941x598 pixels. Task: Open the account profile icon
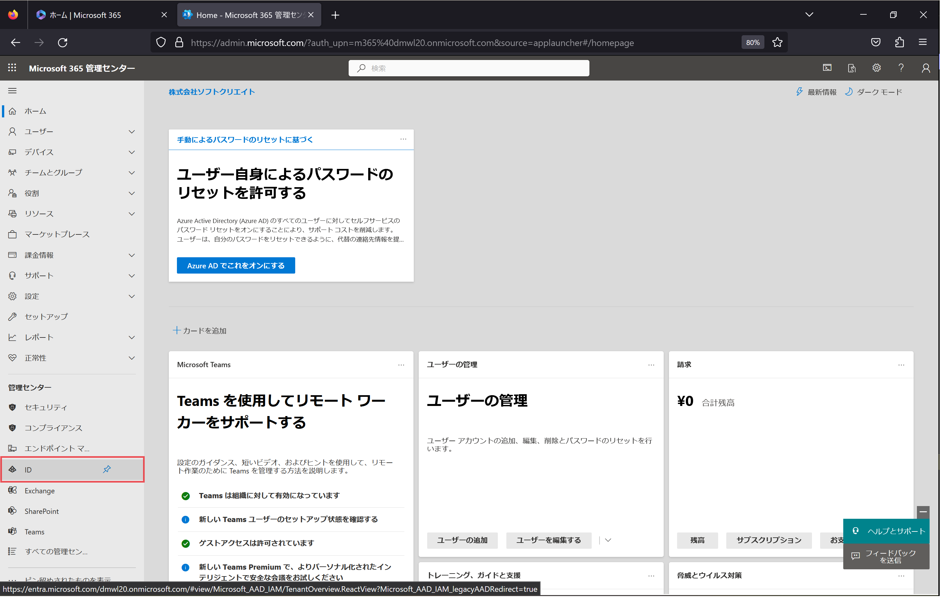point(926,68)
